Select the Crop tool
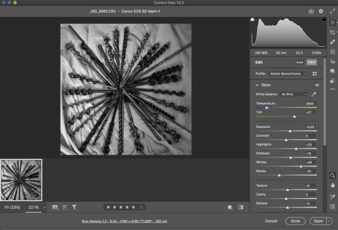The width and height of the screenshot is (338, 230). coord(332,33)
